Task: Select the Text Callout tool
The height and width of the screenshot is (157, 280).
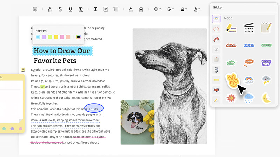Action: click(116, 9)
